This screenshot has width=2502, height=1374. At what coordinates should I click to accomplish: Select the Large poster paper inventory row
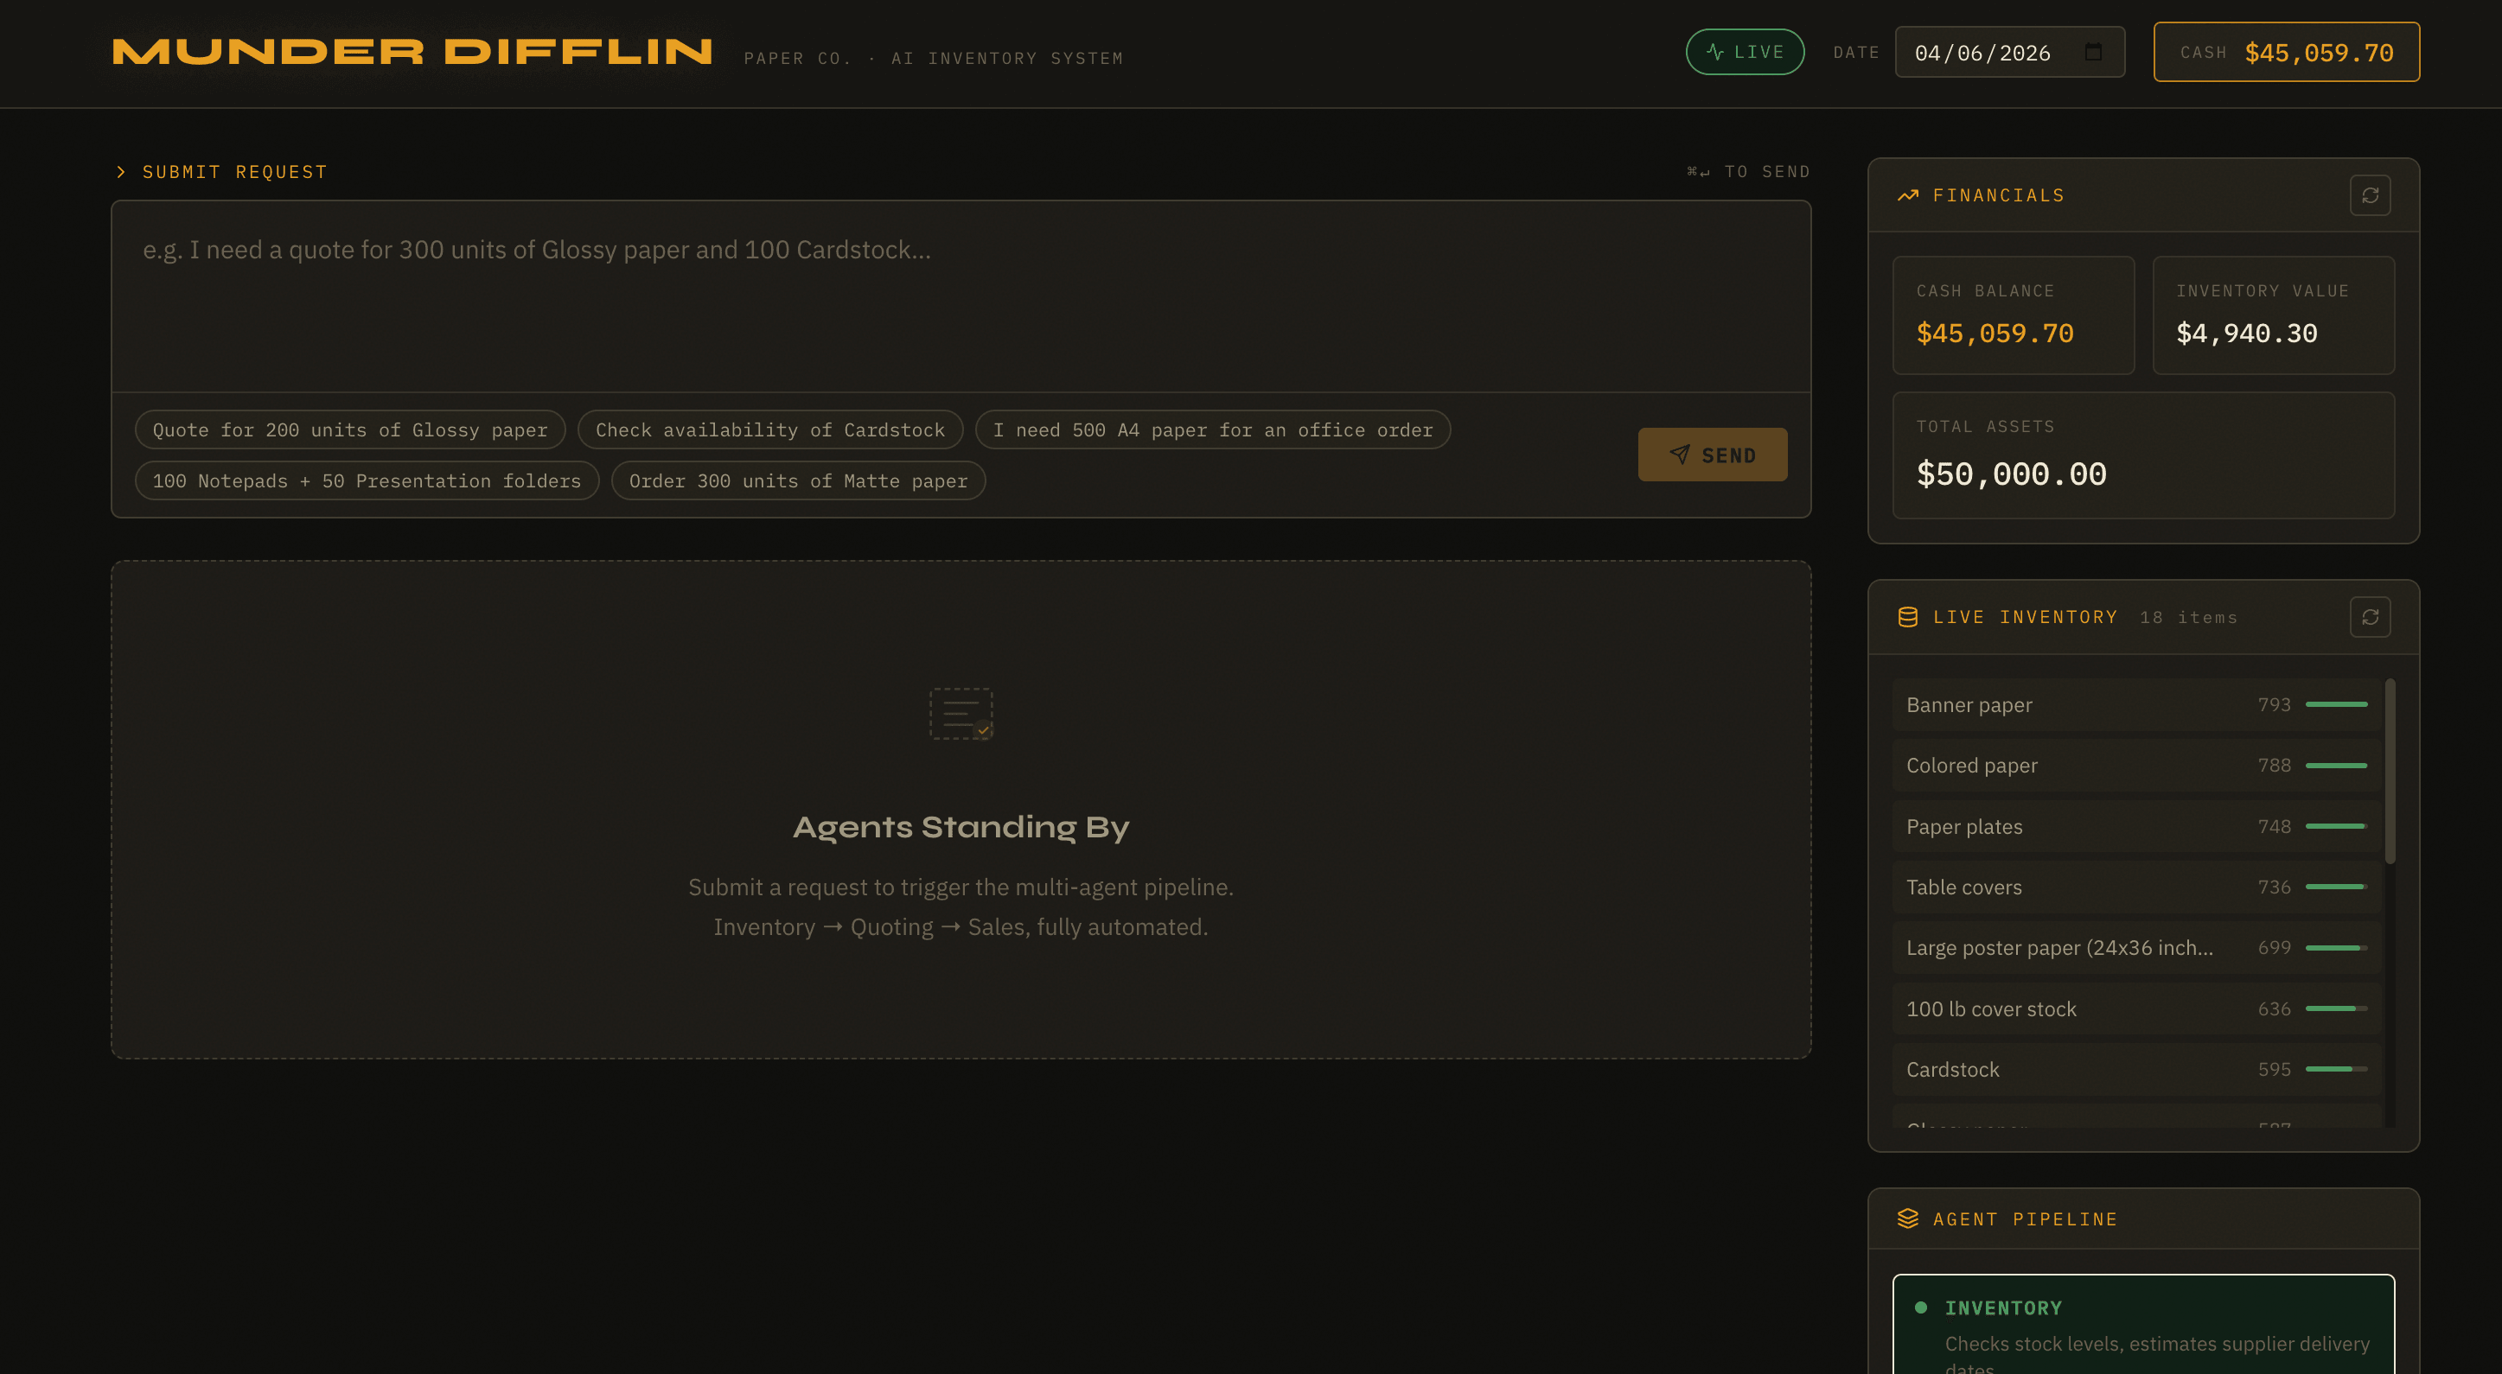coord(2135,948)
